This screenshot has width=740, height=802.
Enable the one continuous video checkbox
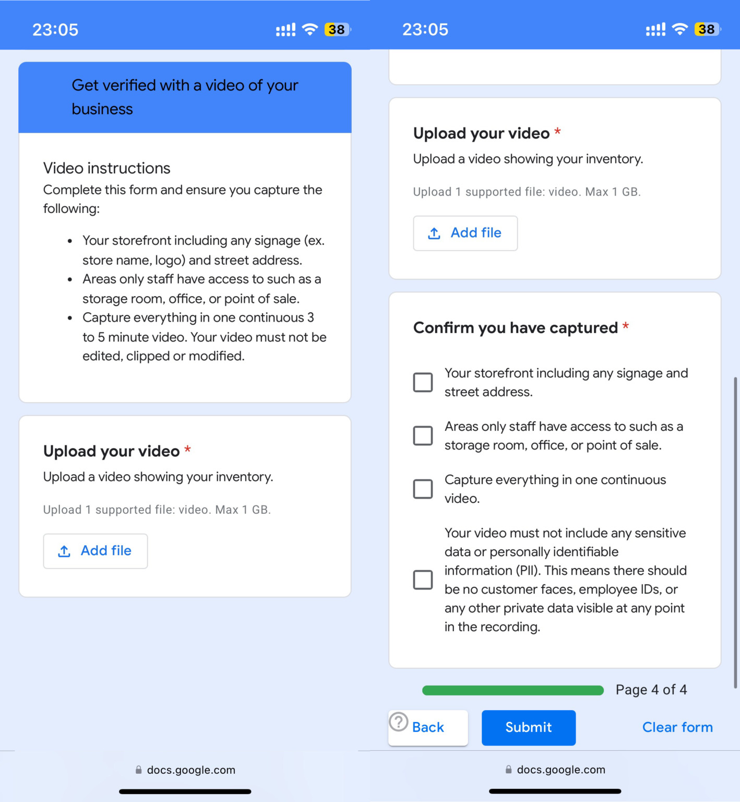[423, 489]
